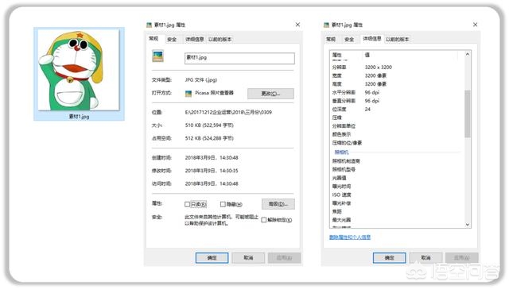
Task: Click the 文件类型 value JPG 文件 (.jpg)
Action: point(201,80)
